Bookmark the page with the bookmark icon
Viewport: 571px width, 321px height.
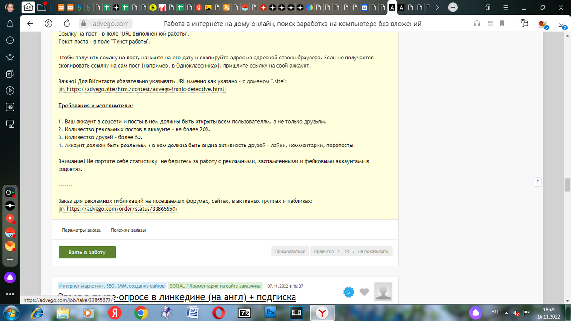[x=502, y=24]
